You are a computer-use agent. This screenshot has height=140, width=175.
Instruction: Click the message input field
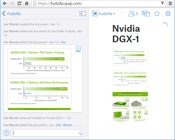pos(45,133)
